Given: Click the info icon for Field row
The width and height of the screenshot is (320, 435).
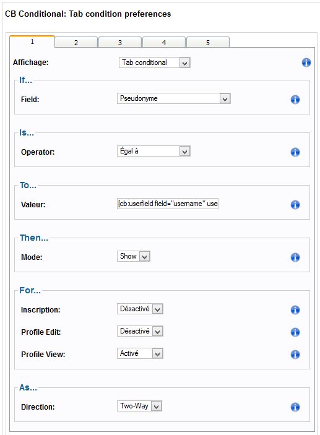Looking at the screenshot, I should pyautogui.click(x=295, y=100).
